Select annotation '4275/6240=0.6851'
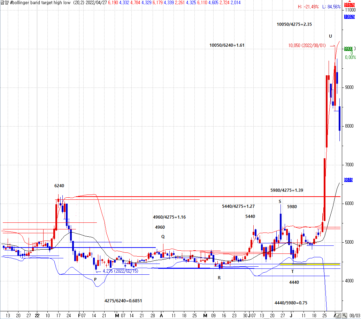The height and width of the screenshot is (319, 361). click(x=123, y=301)
